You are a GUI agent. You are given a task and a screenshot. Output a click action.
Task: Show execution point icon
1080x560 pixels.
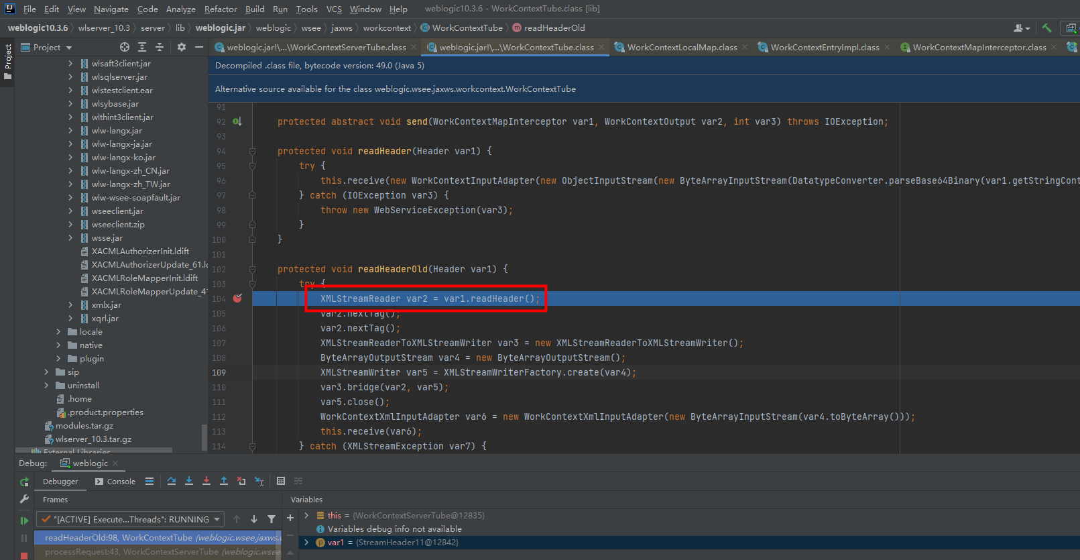click(x=149, y=481)
